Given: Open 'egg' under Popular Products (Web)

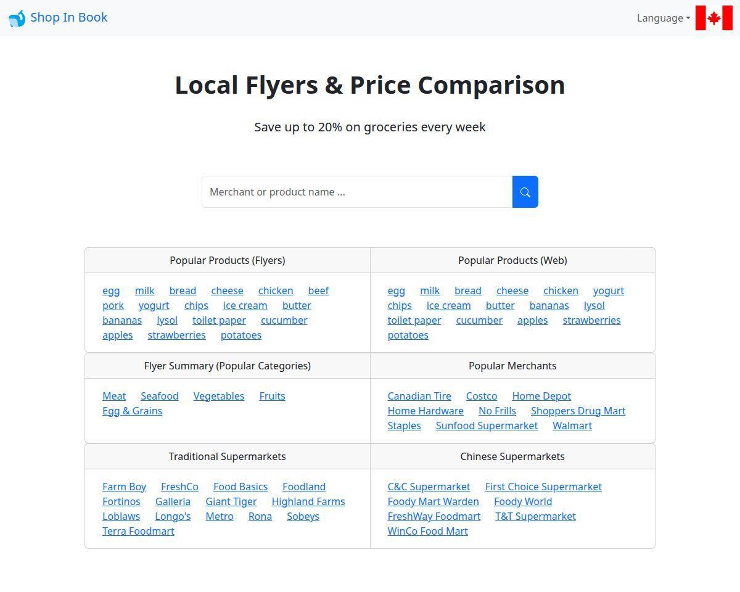Looking at the screenshot, I should (x=397, y=290).
